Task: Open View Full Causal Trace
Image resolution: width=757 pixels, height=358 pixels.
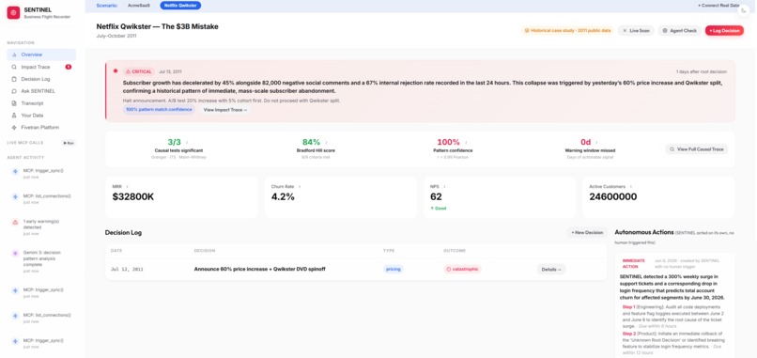Action: click(696, 149)
